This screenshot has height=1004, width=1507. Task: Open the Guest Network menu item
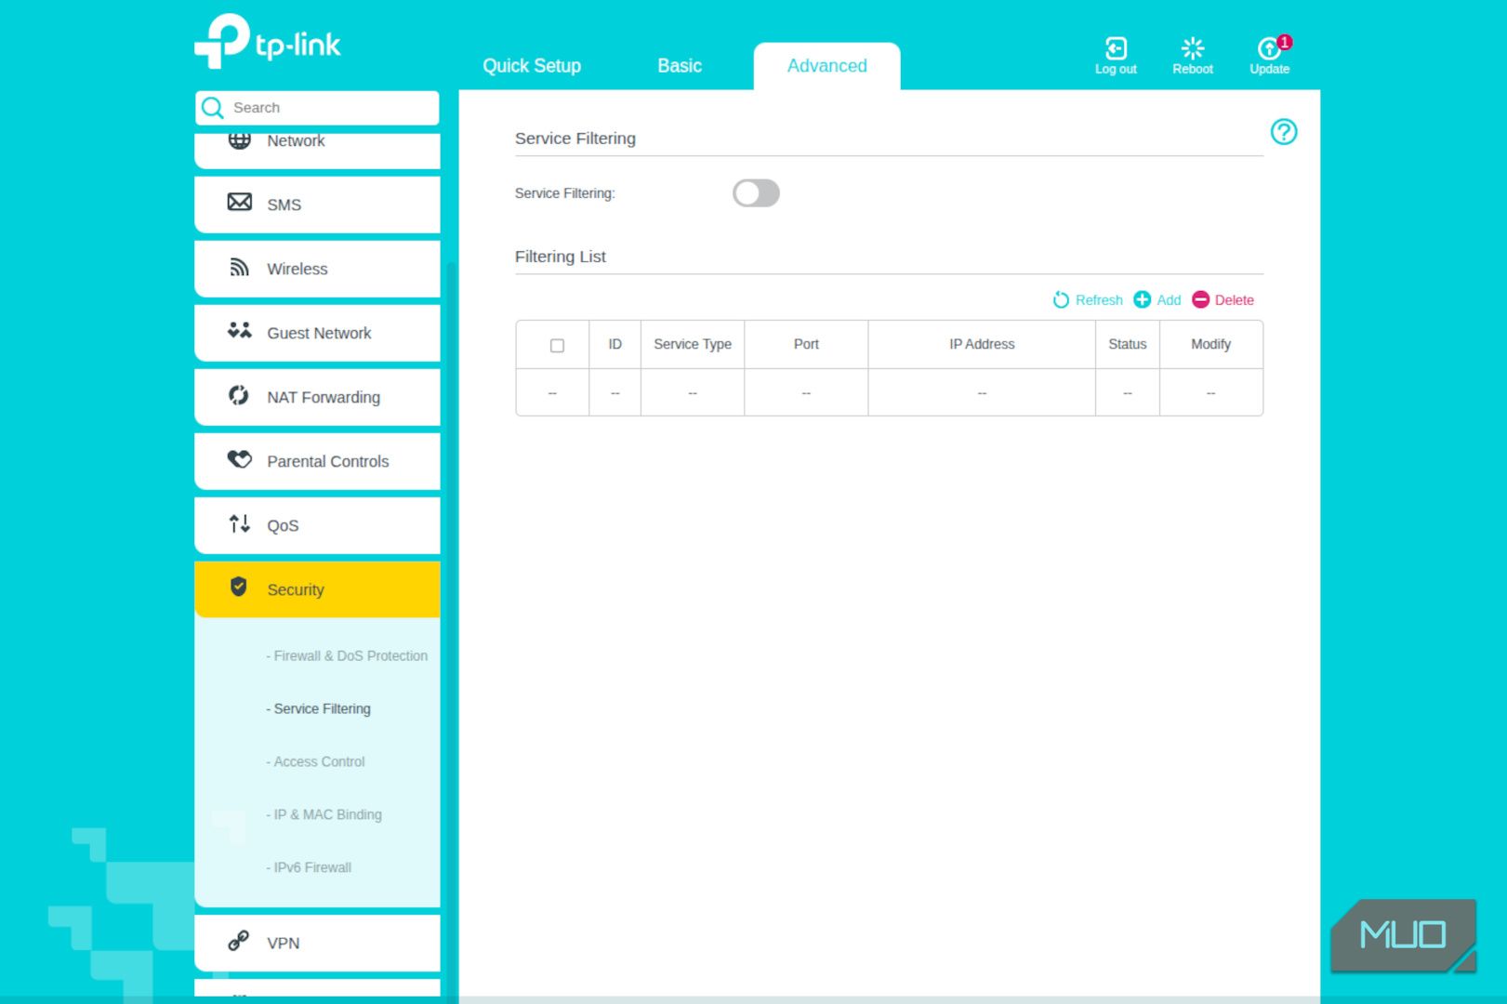pyautogui.click(x=317, y=333)
